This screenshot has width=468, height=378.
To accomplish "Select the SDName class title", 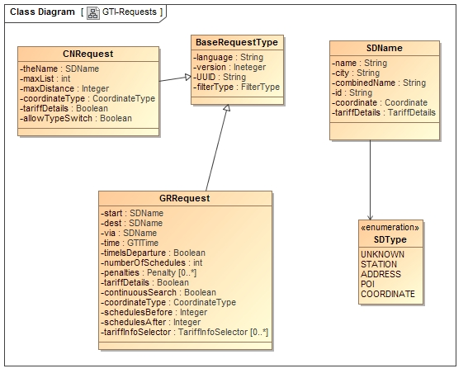I will coord(384,48).
